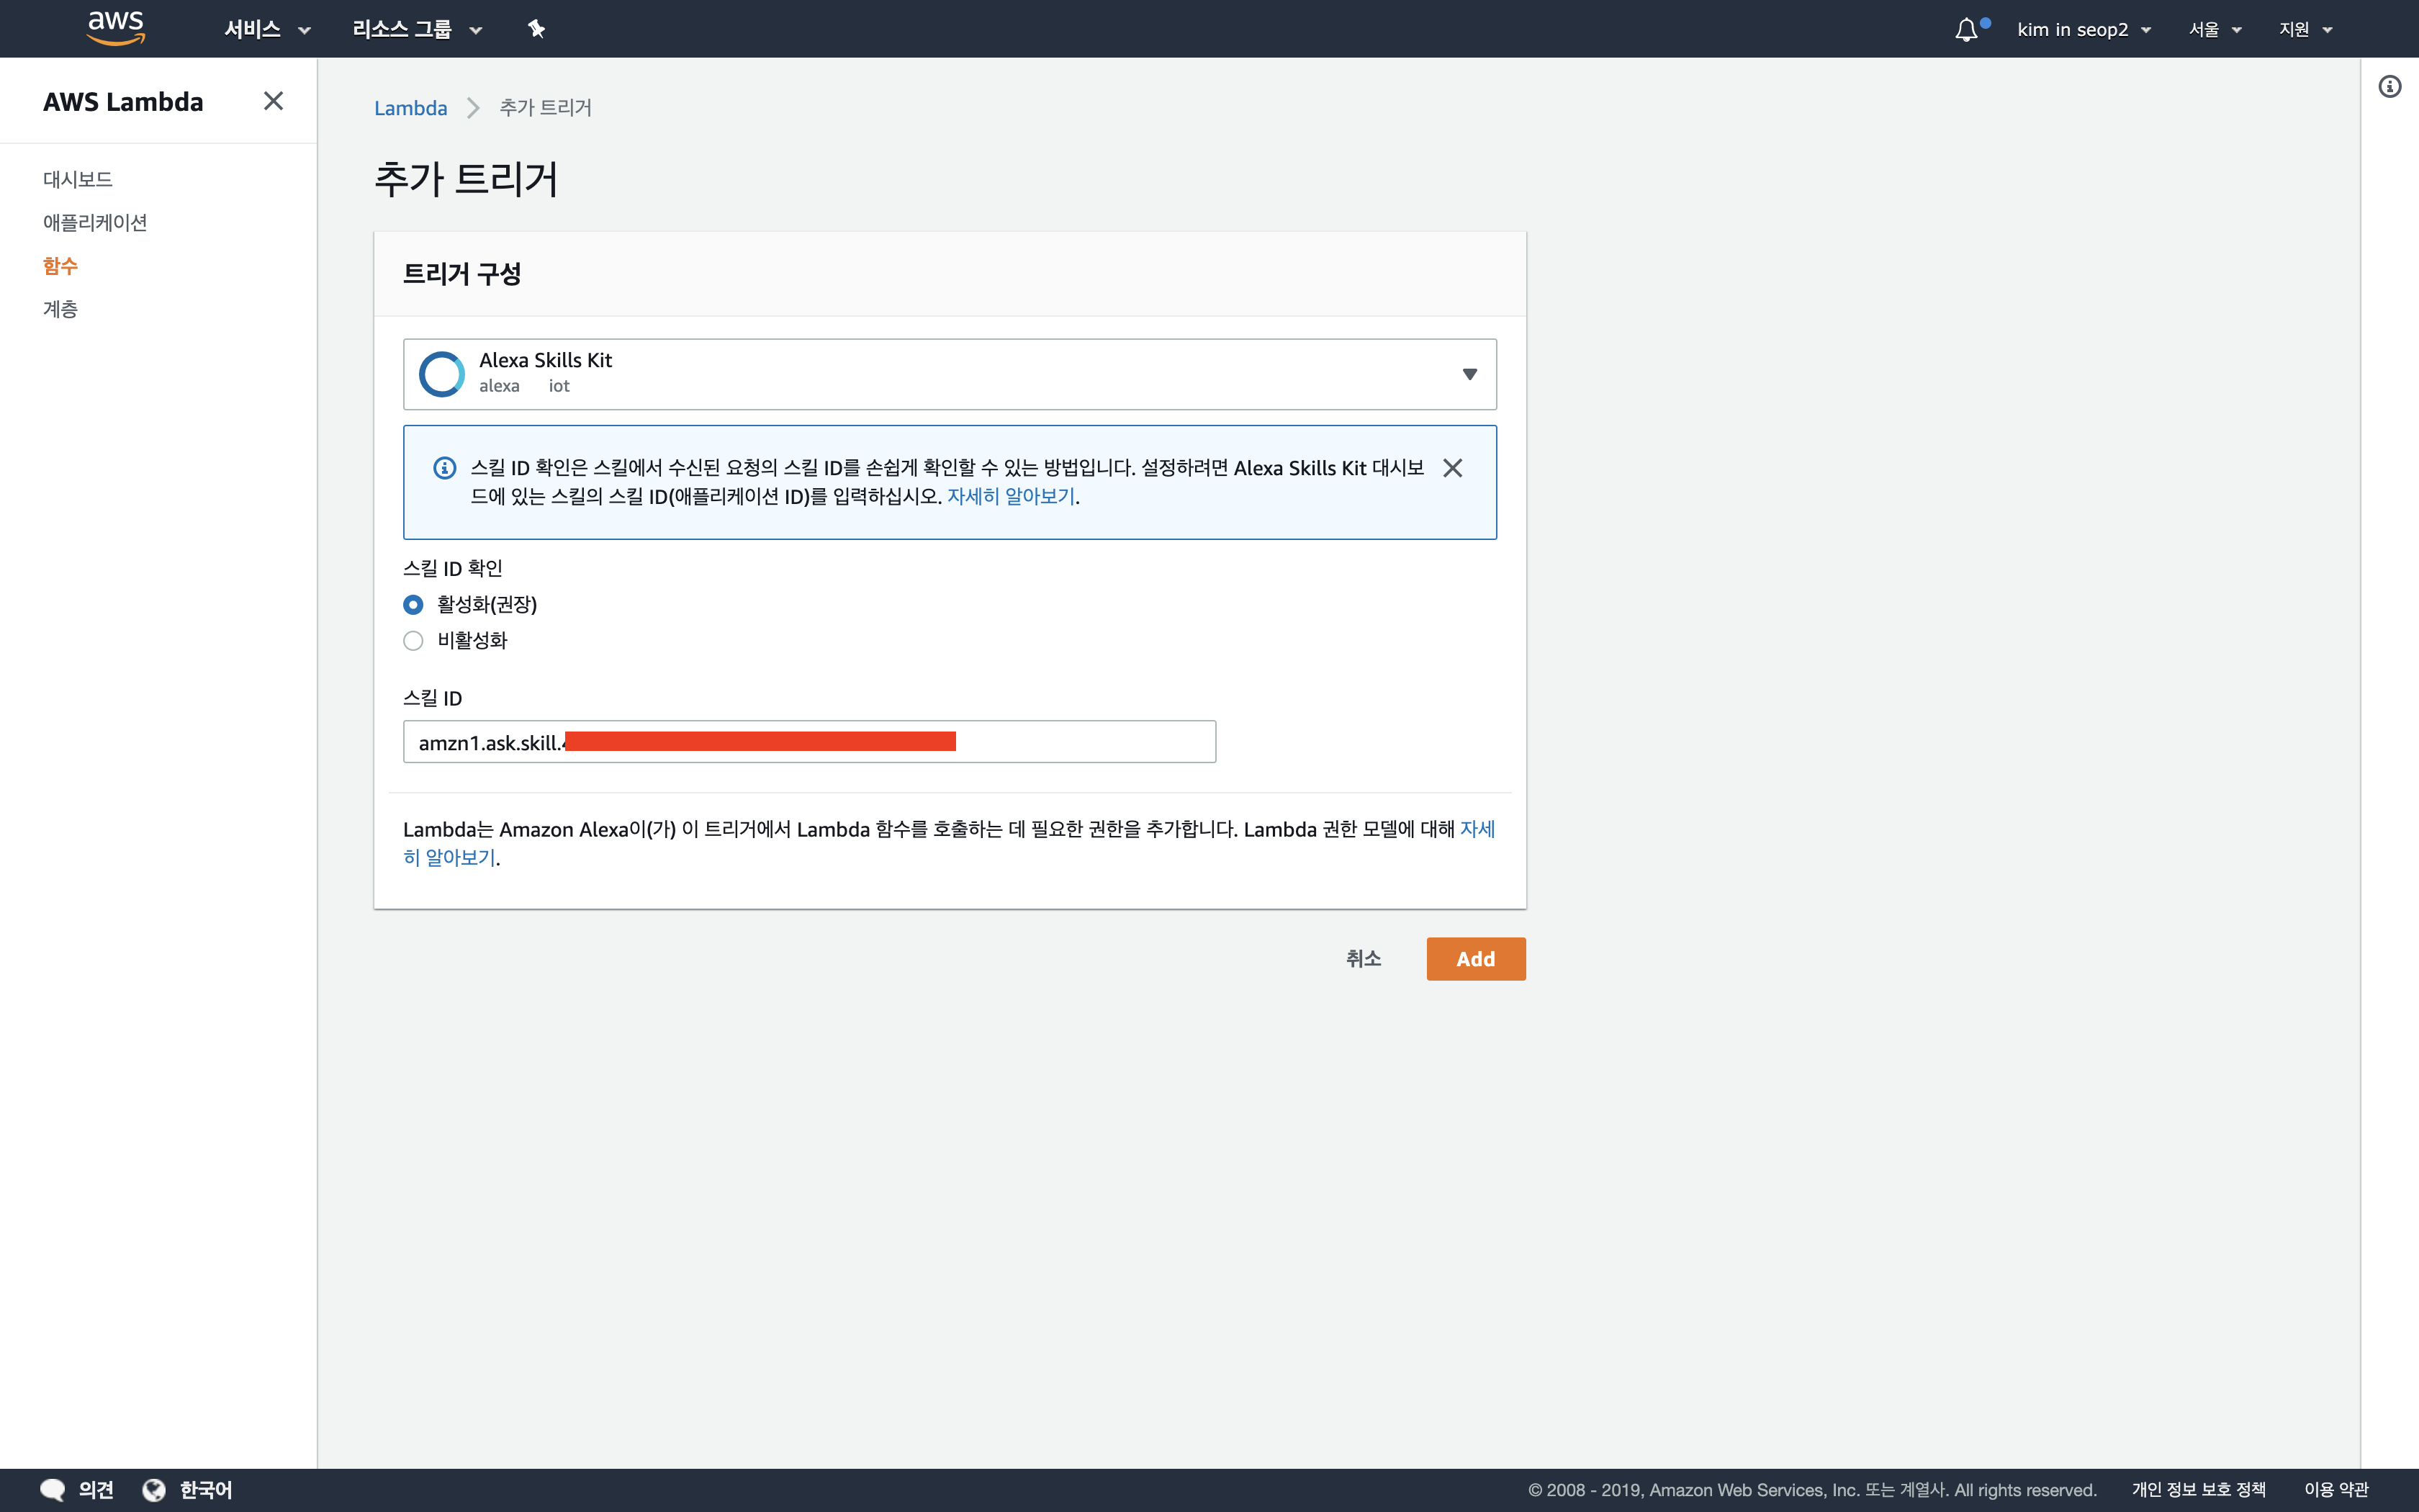Go to 함수 in sidebar
Screen dimensions: 2419x1512
pos(60,266)
